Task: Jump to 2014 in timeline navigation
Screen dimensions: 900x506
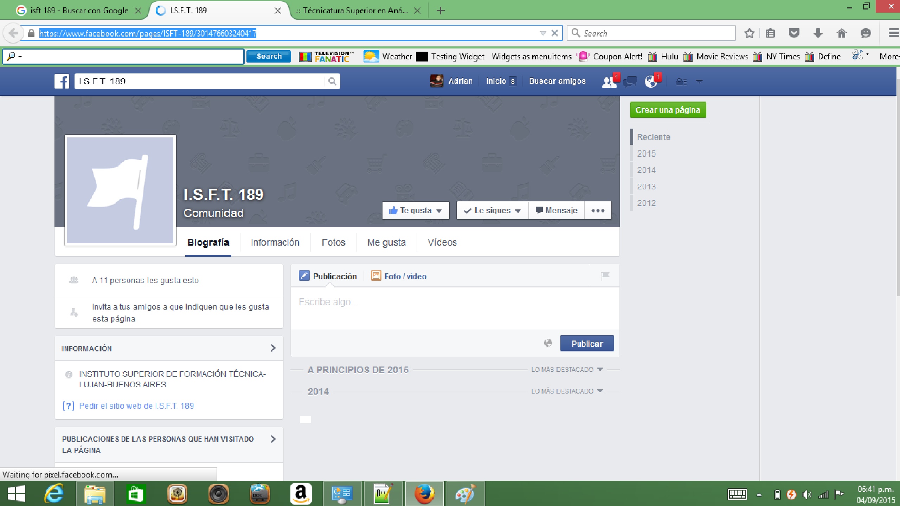Action: click(x=646, y=170)
